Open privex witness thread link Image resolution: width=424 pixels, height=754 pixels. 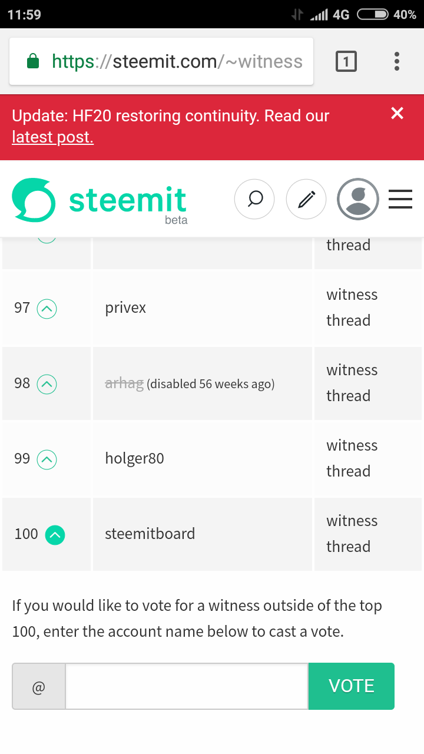[x=352, y=307]
